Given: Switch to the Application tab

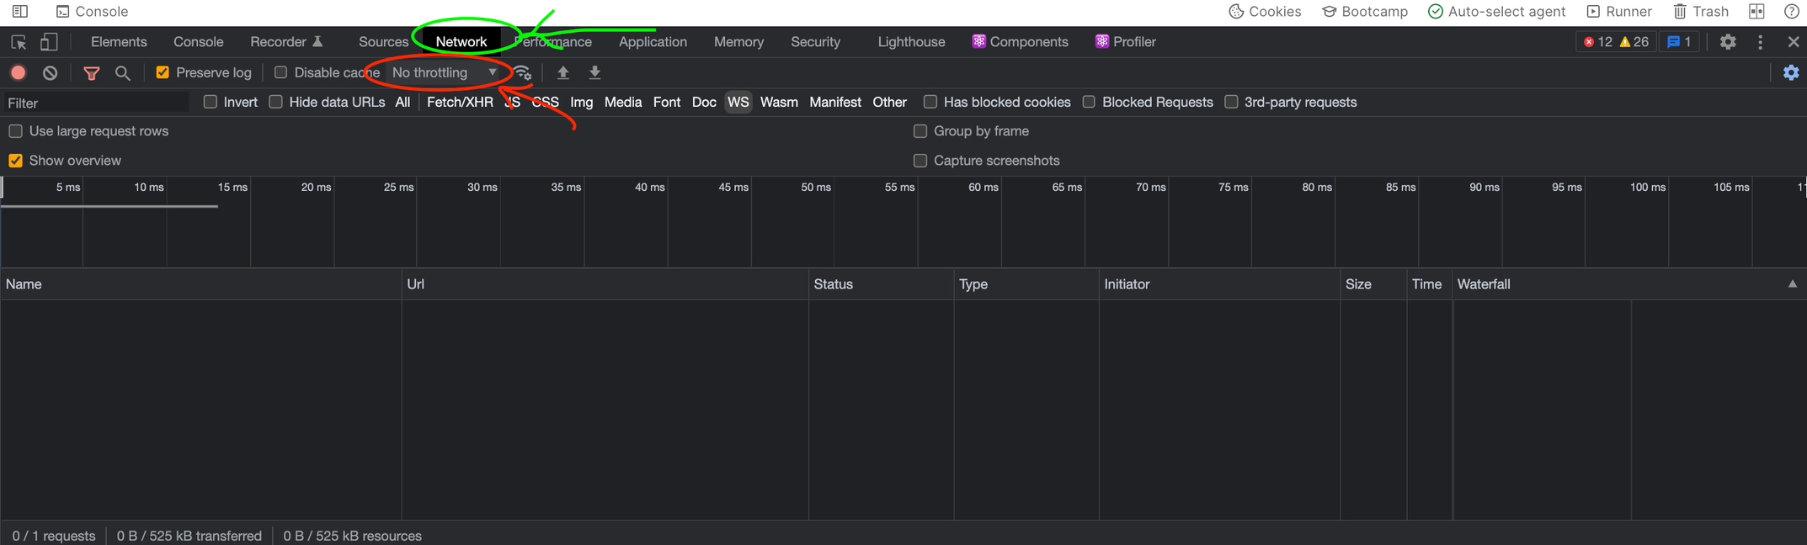Looking at the screenshot, I should pos(653,42).
